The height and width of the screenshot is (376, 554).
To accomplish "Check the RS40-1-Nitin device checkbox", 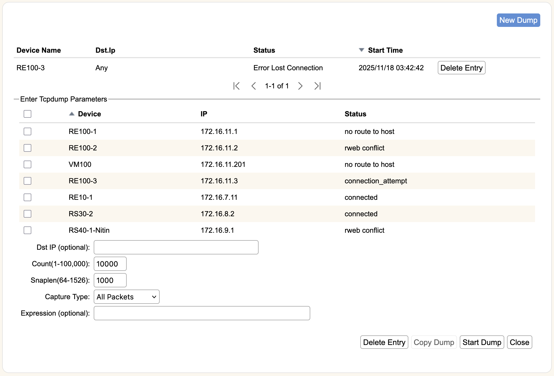I will pos(27,230).
